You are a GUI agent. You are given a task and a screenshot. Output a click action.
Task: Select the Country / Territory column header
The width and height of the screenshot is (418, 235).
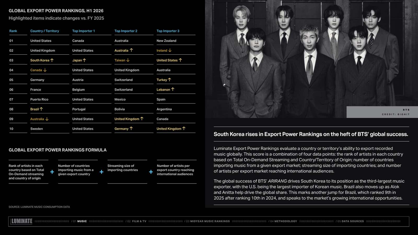[45, 31]
